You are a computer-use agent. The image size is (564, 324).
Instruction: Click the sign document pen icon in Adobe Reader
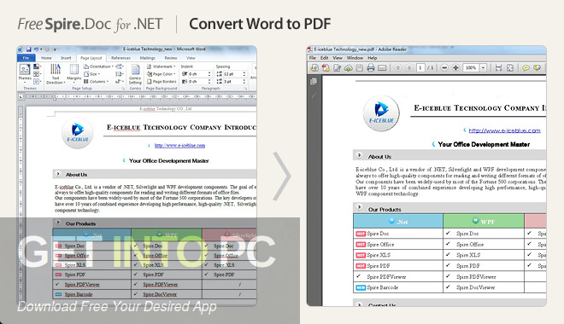tap(337, 68)
